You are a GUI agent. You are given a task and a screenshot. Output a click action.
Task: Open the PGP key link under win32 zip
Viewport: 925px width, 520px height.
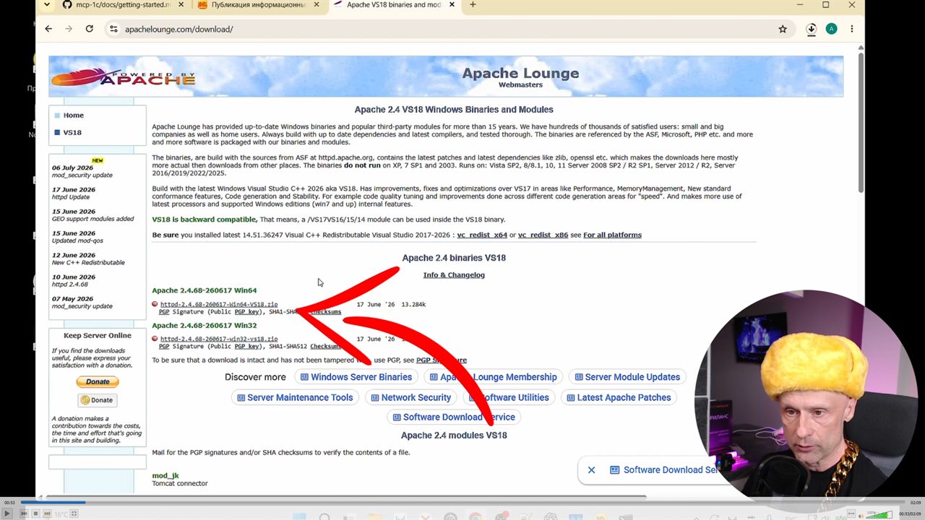pos(246,347)
